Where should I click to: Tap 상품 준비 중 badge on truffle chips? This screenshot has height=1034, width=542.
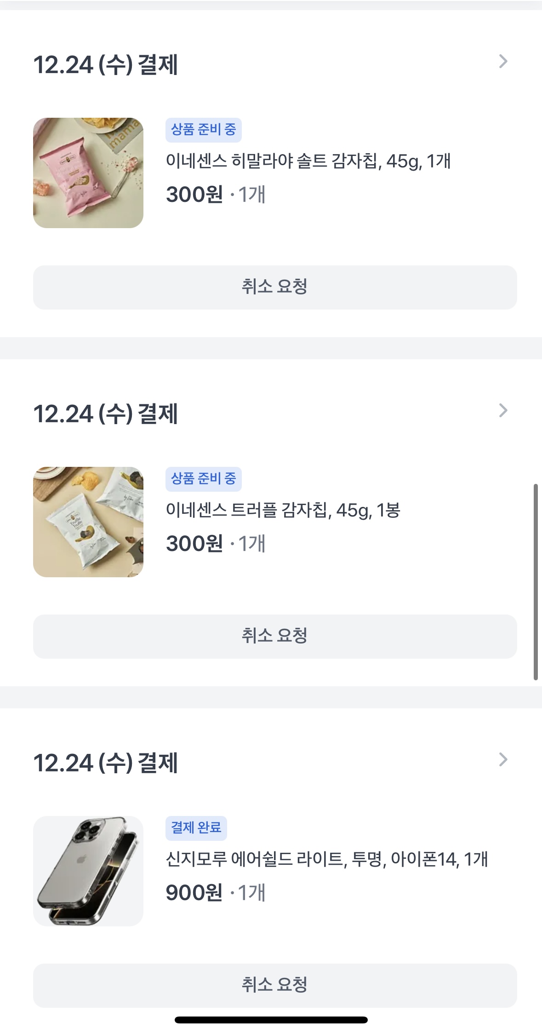203,479
